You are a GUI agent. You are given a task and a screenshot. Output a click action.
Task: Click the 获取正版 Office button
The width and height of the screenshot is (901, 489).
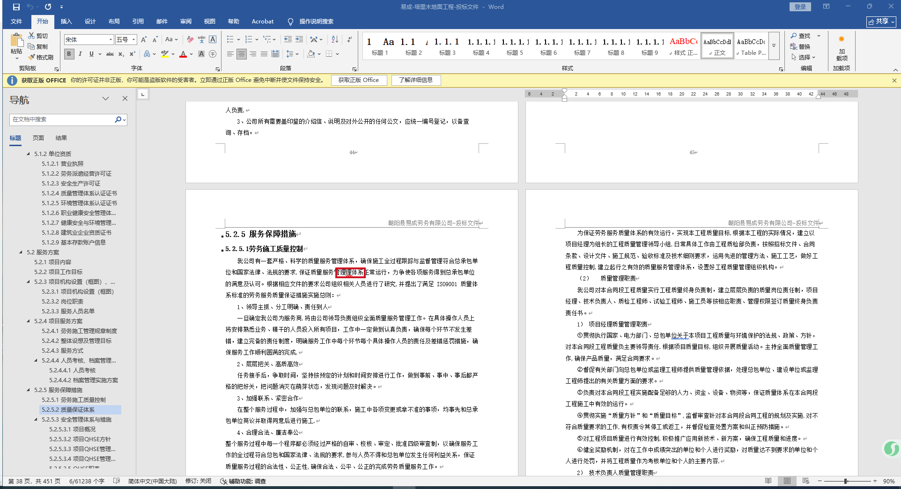tap(359, 80)
